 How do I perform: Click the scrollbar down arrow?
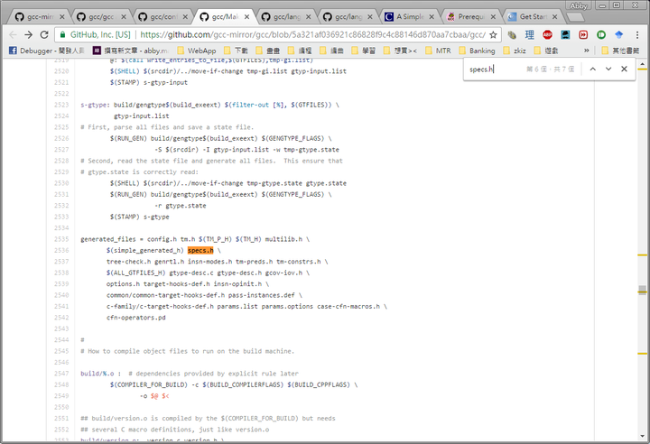click(642, 436)
